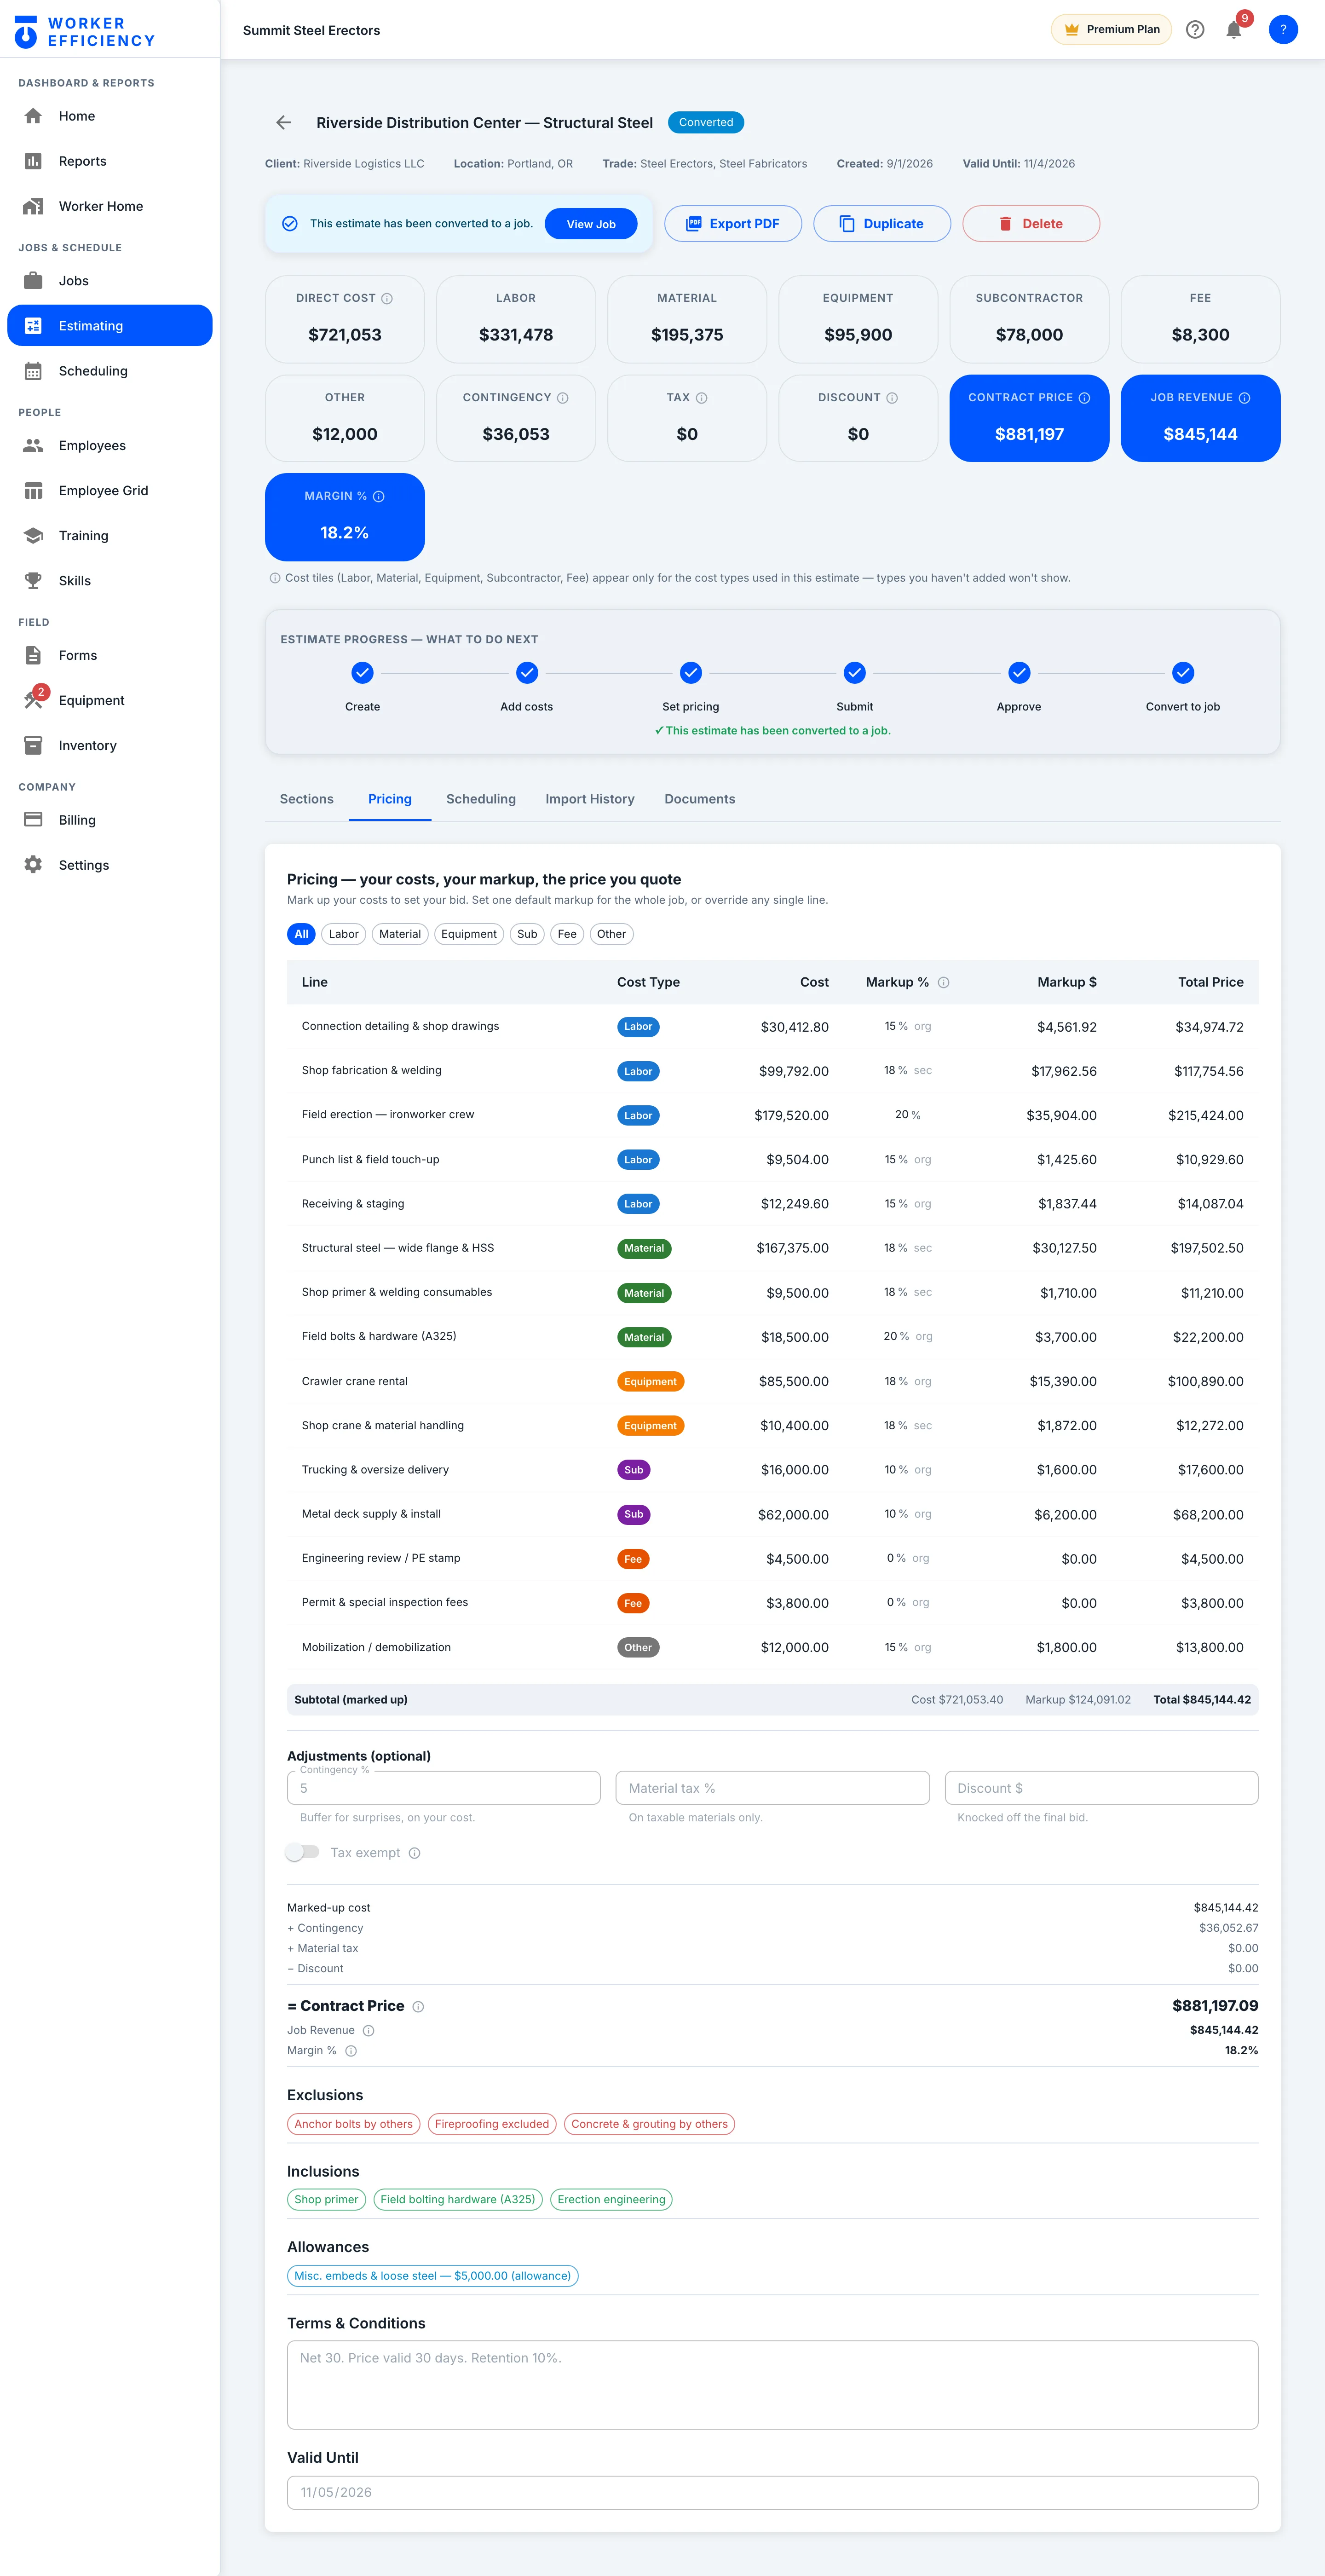Viewport: 1325px width, 2576px height.
Task: Click the Anchor bolts by others chip
Action: click(354, 2124)
